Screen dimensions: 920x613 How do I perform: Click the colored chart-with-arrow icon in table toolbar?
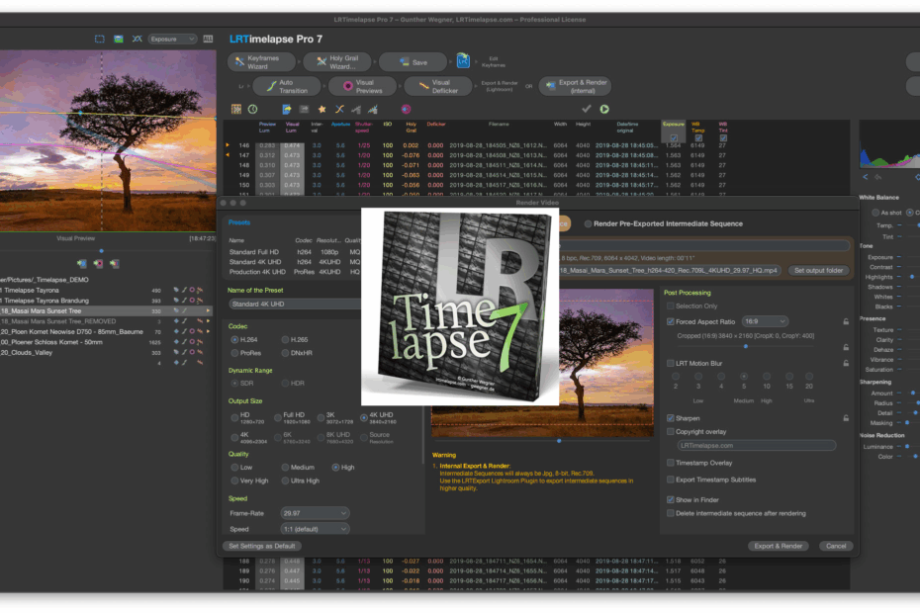point(373,109)
